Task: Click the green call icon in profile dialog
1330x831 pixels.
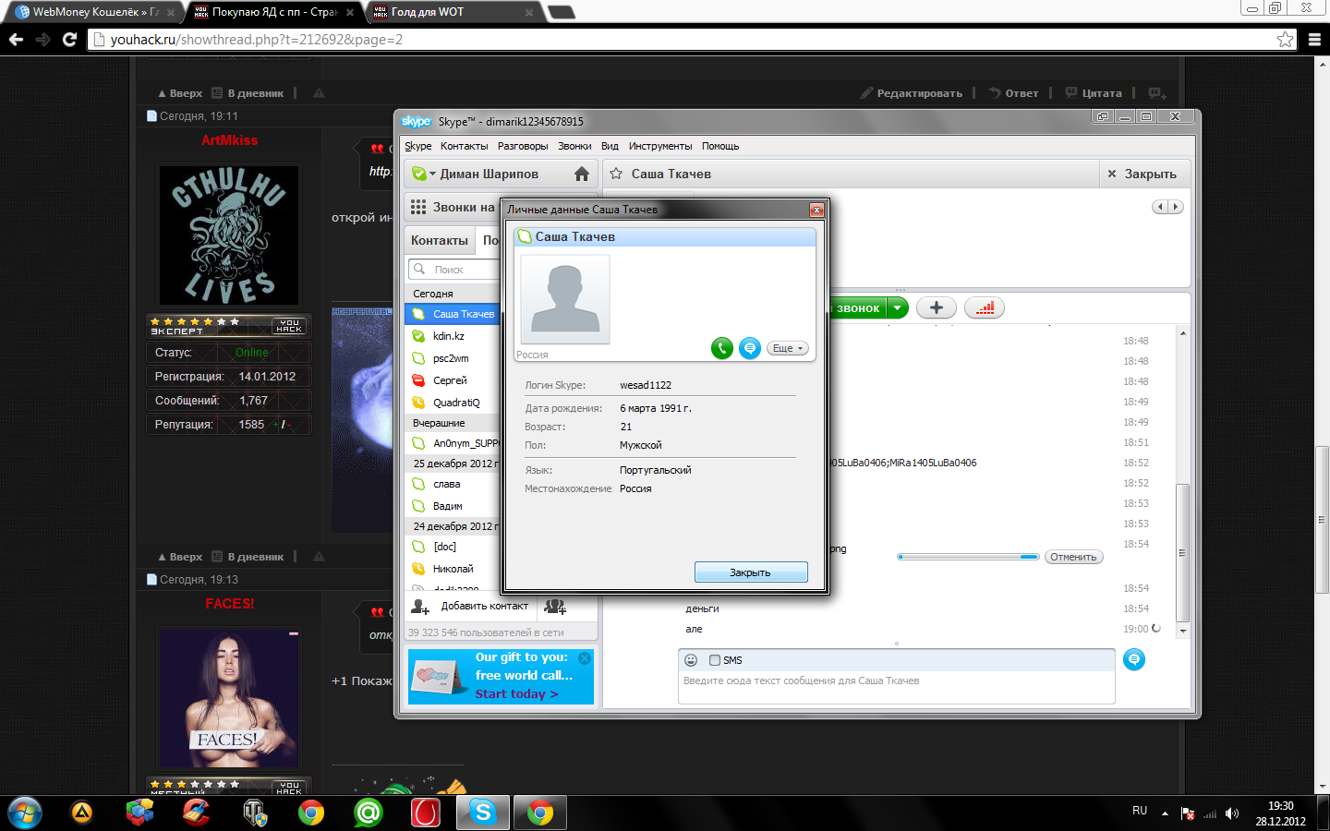Action: tap(722, 348)
